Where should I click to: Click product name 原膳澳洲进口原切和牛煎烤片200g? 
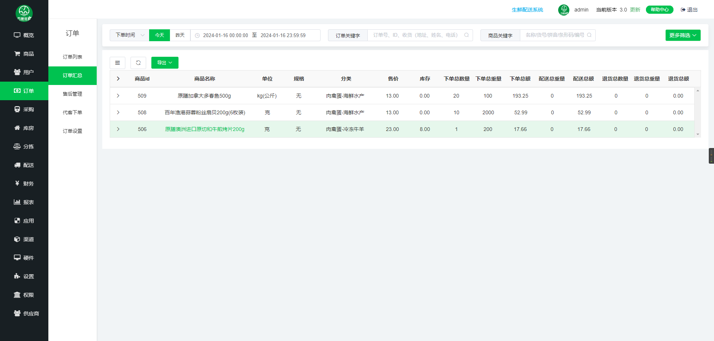pos(205,129)
